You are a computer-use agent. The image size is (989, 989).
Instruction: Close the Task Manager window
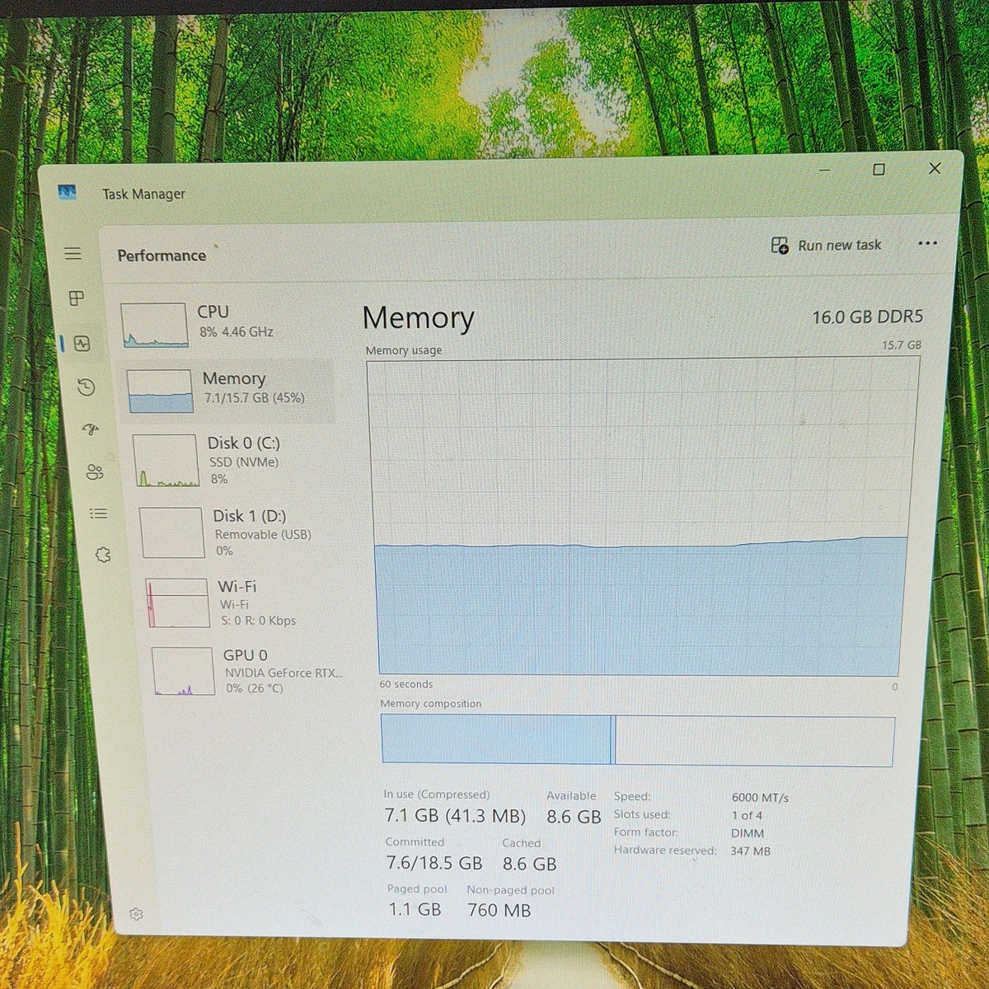[x=935, y=168]
